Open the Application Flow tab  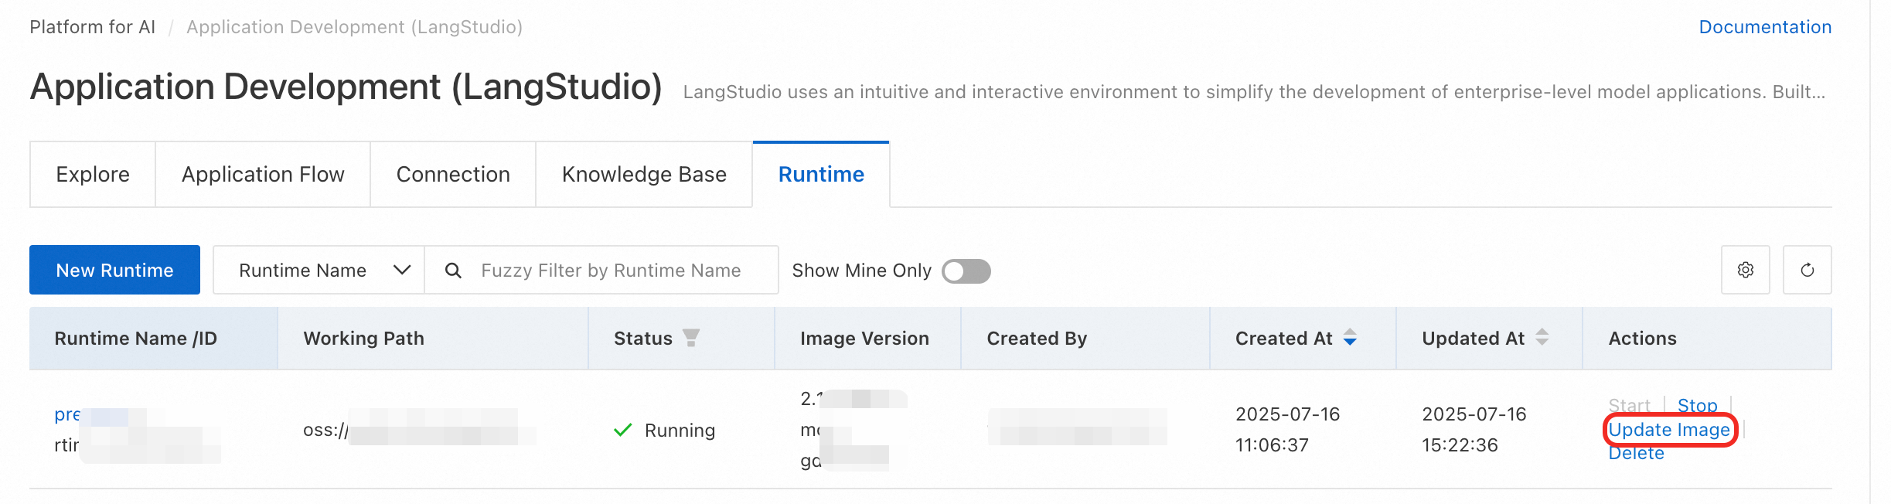pyautogui.click(x=263, y=175)
